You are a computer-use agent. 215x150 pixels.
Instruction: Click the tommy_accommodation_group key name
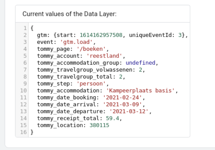click(x=78, y=63)
